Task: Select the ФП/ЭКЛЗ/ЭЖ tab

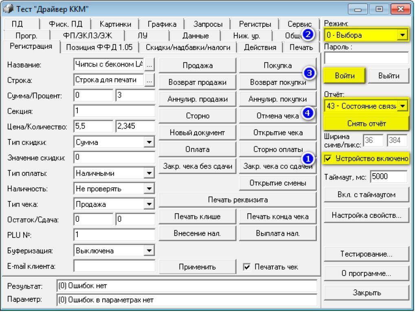Action: [x=87, y=36]
